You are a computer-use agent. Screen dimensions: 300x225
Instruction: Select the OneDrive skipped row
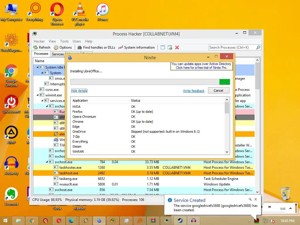click(148, 132)
